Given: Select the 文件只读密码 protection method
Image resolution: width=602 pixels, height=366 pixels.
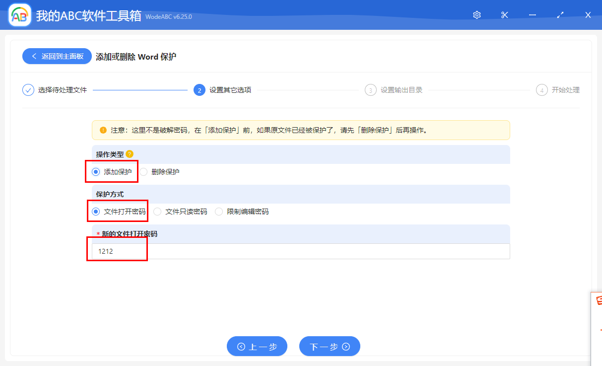Looking at the screenshot, I should pos(157,211).
